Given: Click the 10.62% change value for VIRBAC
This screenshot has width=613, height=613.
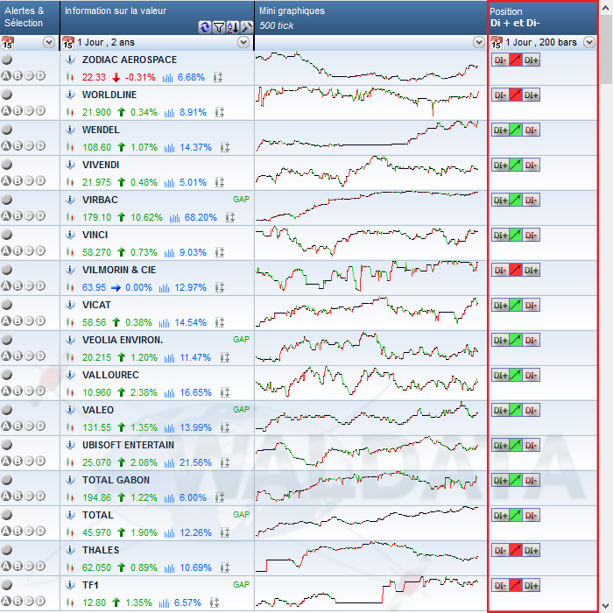Looking at the screenshot, I should (x=146, y=217).
